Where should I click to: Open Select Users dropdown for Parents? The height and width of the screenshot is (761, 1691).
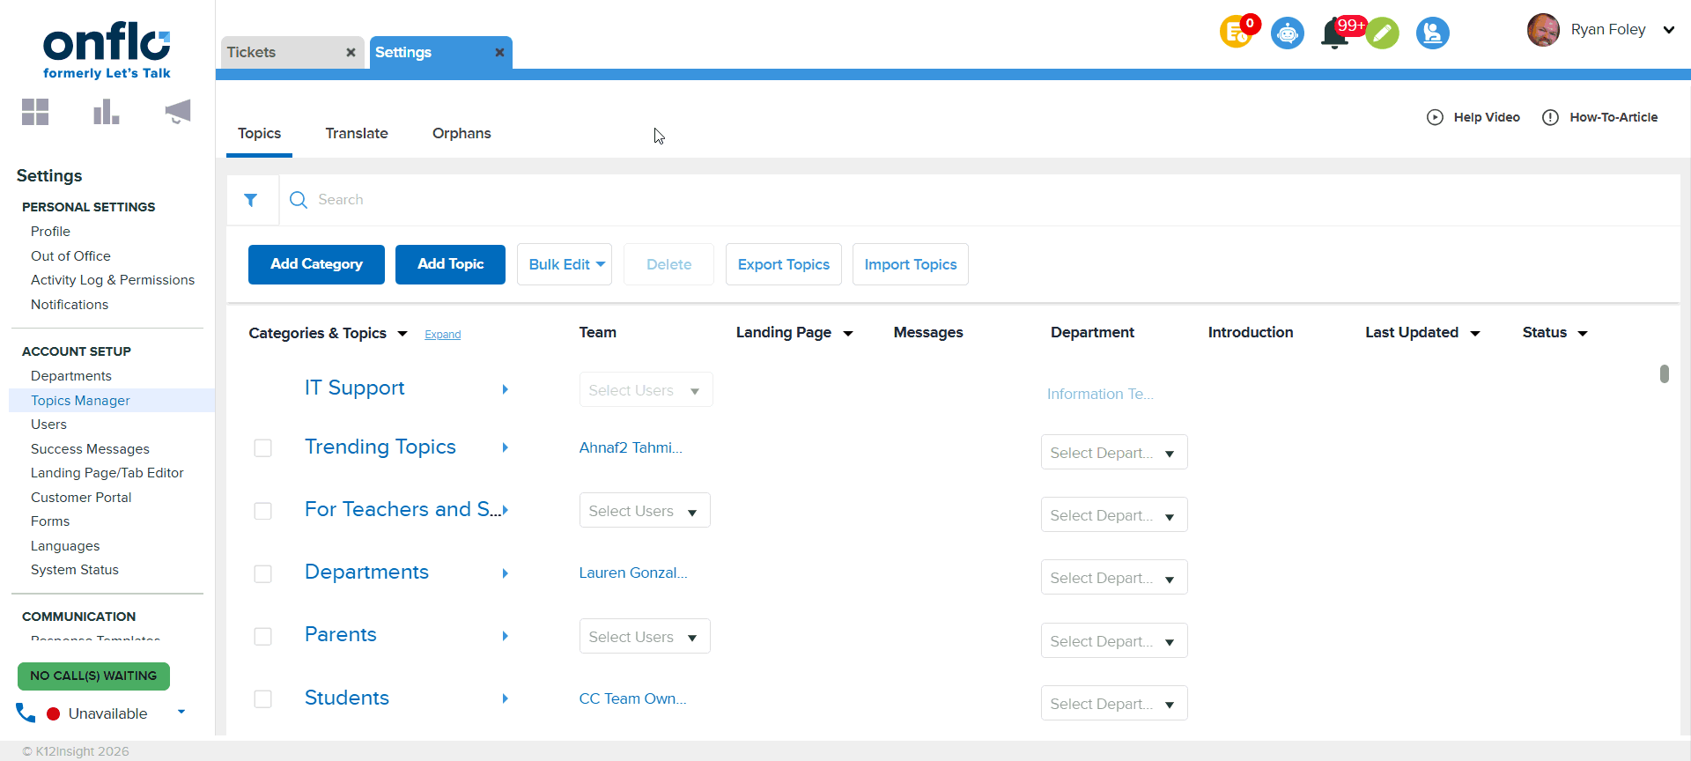point(645,636)
